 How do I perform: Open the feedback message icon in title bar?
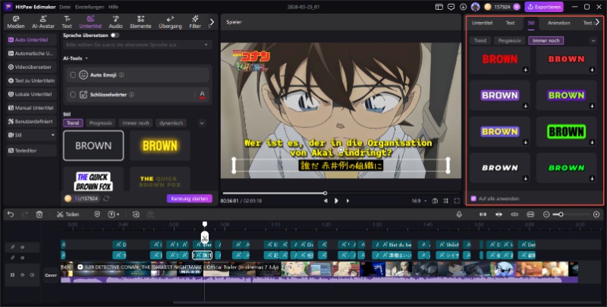click(x=451, y=7)
